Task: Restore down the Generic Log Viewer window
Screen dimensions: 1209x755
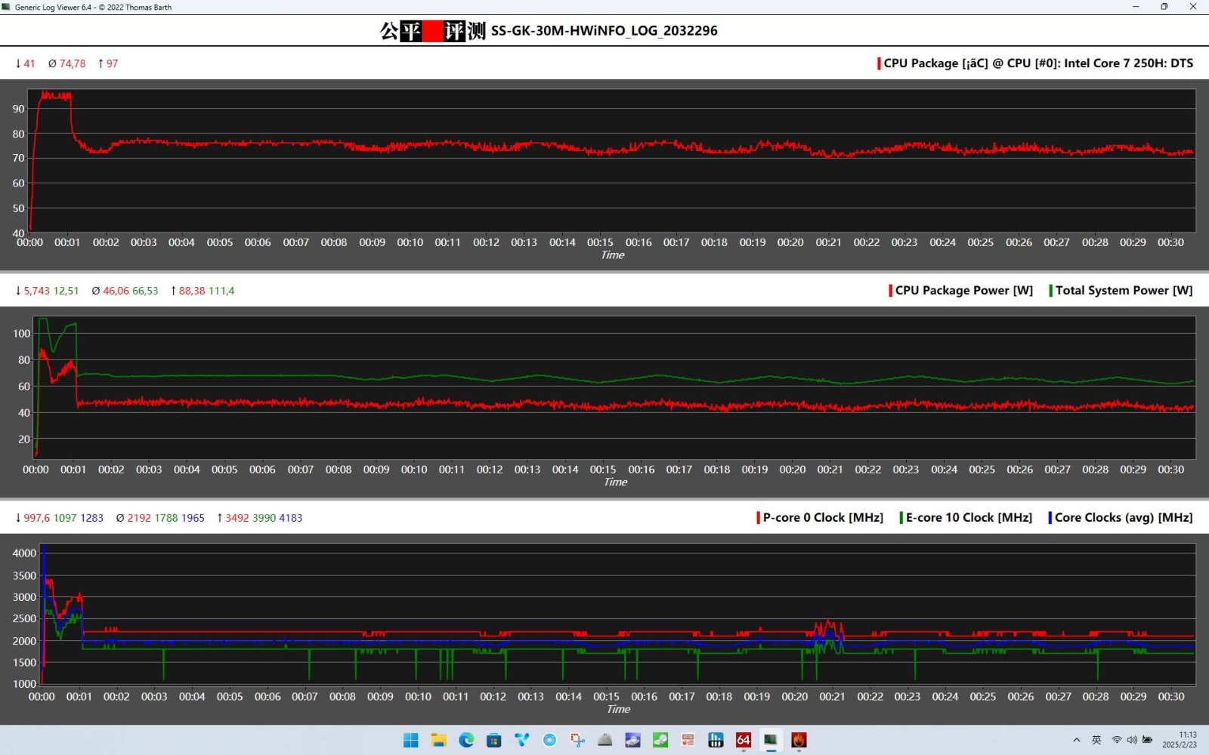Action: pyautogui.click(x=1164, y=7)
